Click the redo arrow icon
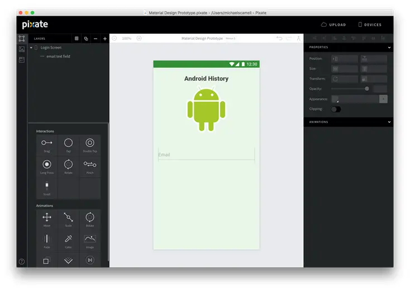The height and width of the screenshot is (291, 410). 289,39
